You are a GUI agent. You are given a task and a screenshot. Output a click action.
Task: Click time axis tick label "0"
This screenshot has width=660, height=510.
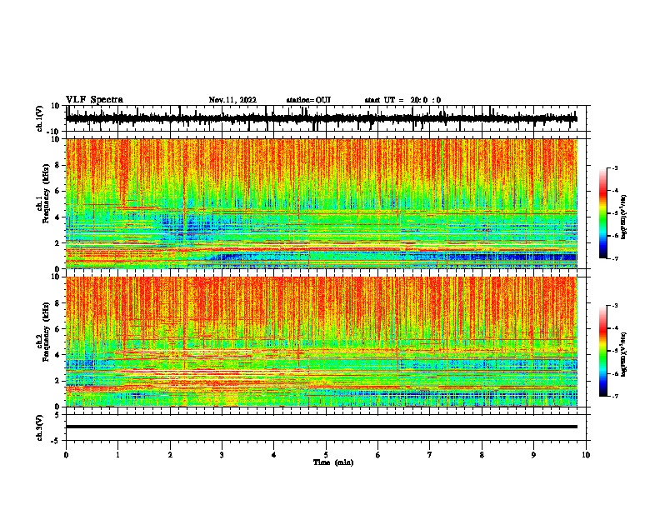click(x=66, y=455)
